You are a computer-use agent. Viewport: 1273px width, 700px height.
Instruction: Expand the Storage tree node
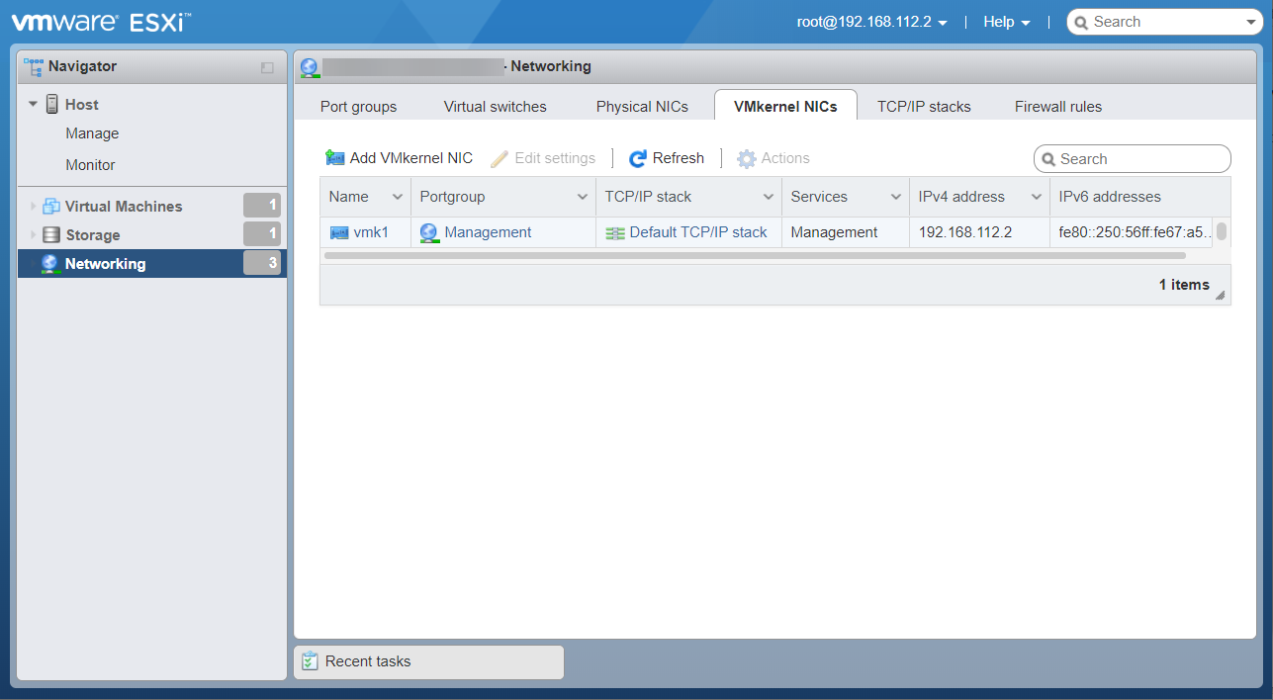click(x=34, y=234)
